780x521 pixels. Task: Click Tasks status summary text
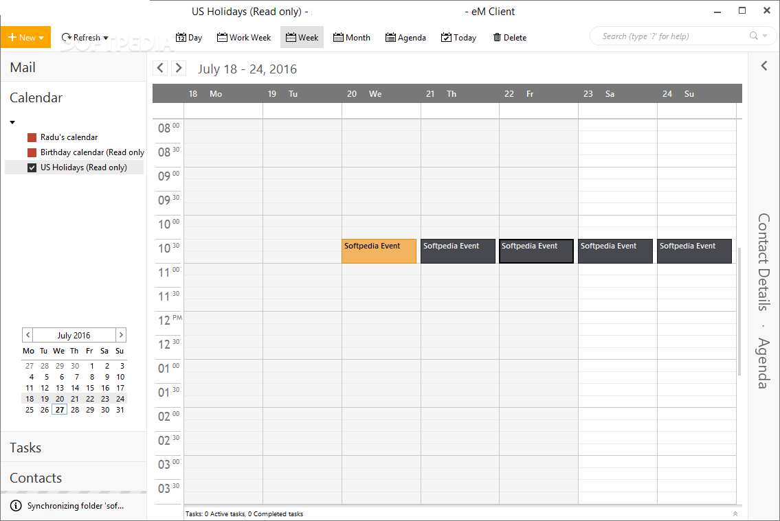(x=244, y=514)
